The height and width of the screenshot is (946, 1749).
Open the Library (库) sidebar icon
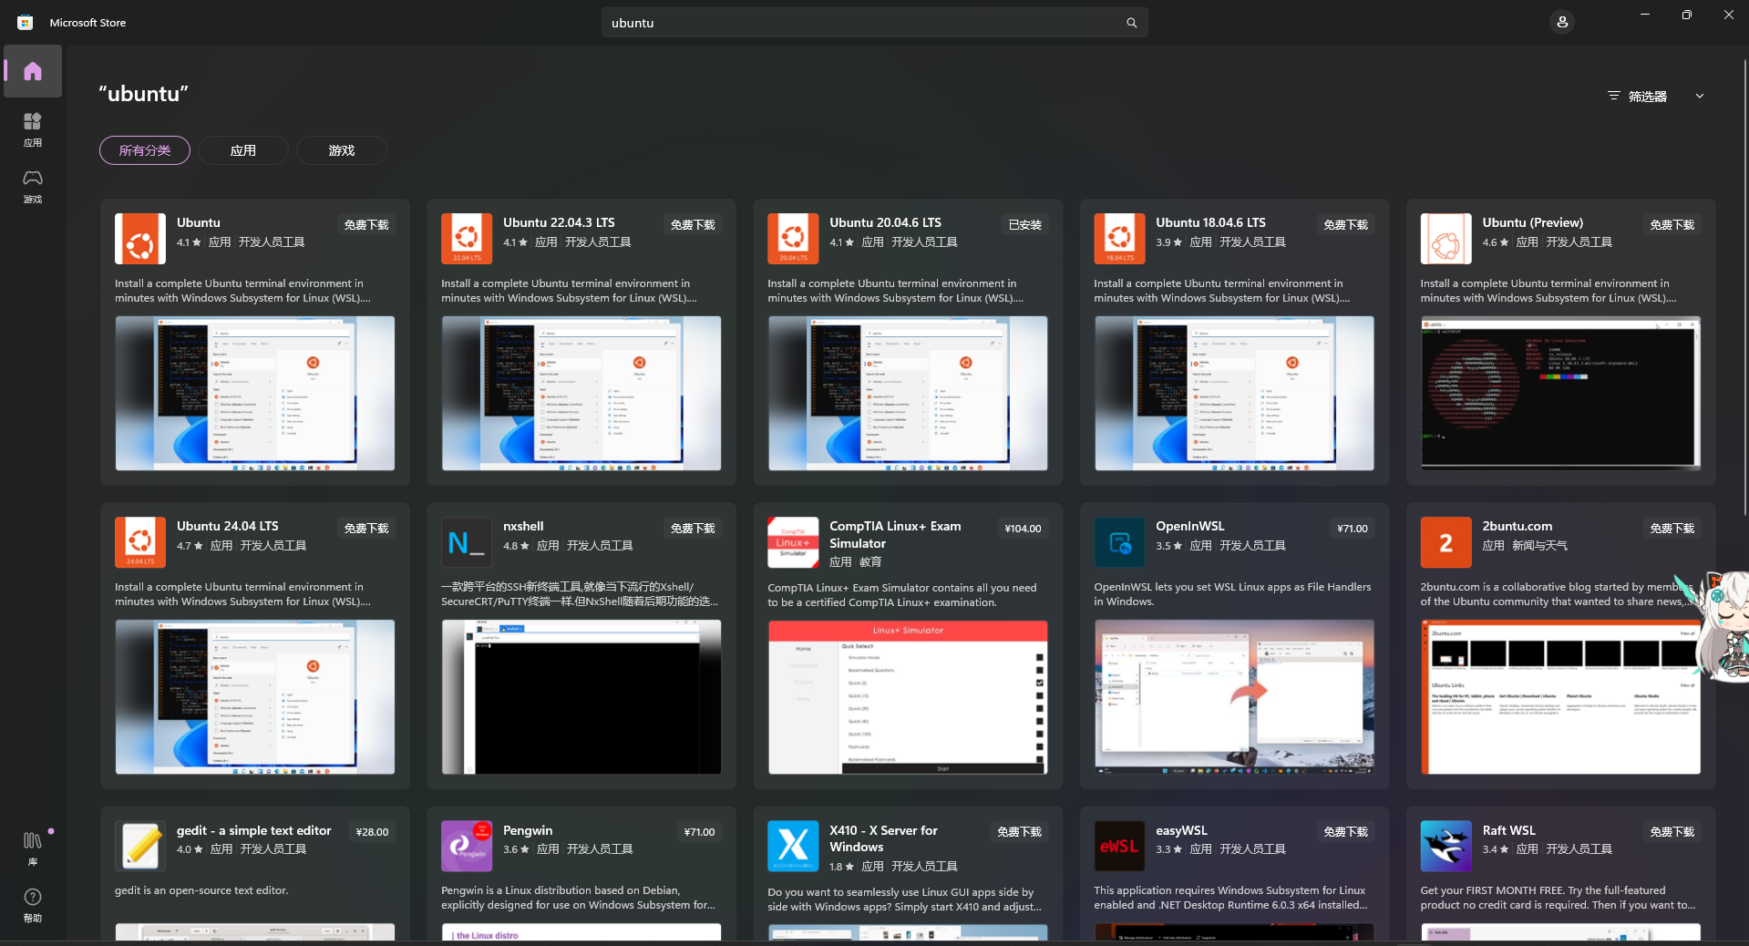[33, 848]
